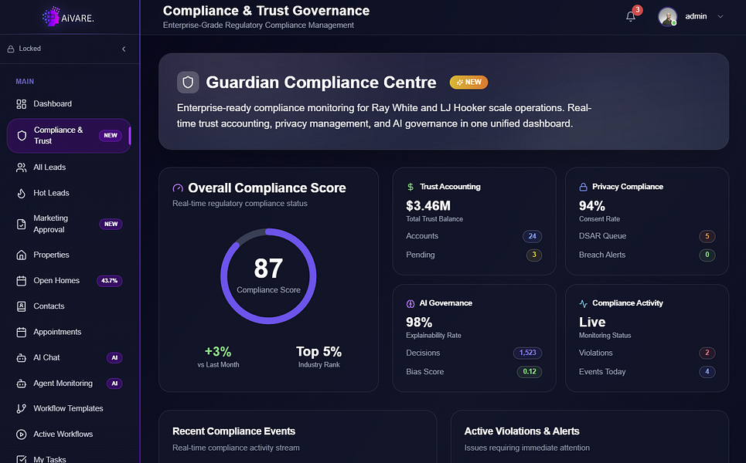Click the Privacy Compliance lock icon
Screen dimensions: 746x463
pos(584,187)
